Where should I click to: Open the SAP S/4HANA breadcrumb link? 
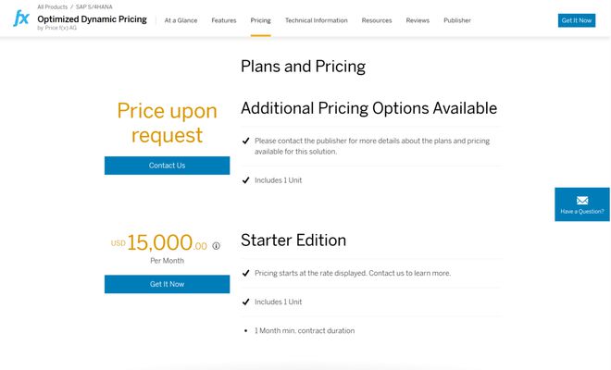tap(94, 6)
